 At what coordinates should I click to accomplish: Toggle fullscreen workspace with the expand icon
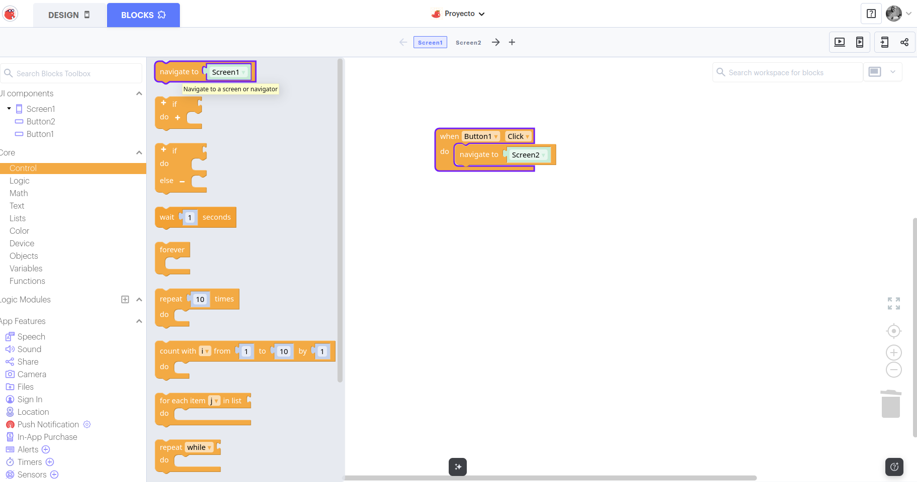coord(893,303)
